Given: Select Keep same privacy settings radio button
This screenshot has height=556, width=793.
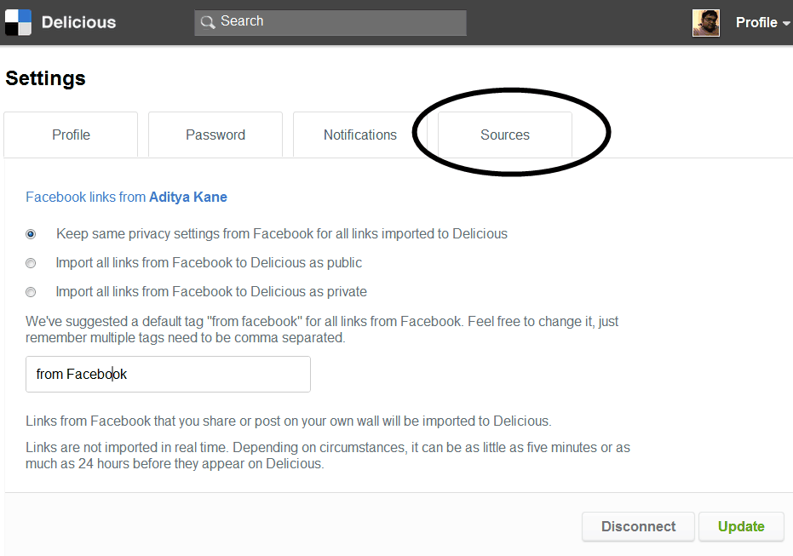Looking at the screenshot, I should coord(31,234).
